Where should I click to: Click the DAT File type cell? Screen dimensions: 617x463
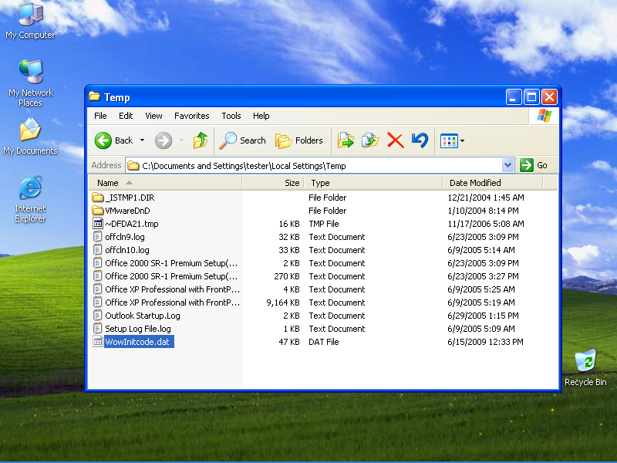point(323,342)
